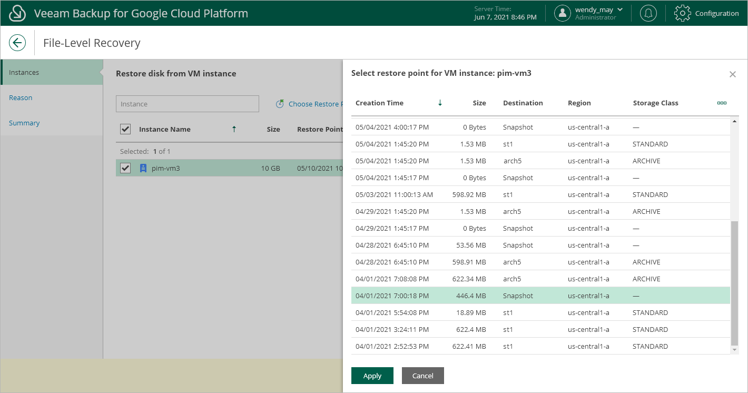The width and height of the screenshot is (748, 393).
Task: Click the Cancel button
Action: tap(423, 376)
